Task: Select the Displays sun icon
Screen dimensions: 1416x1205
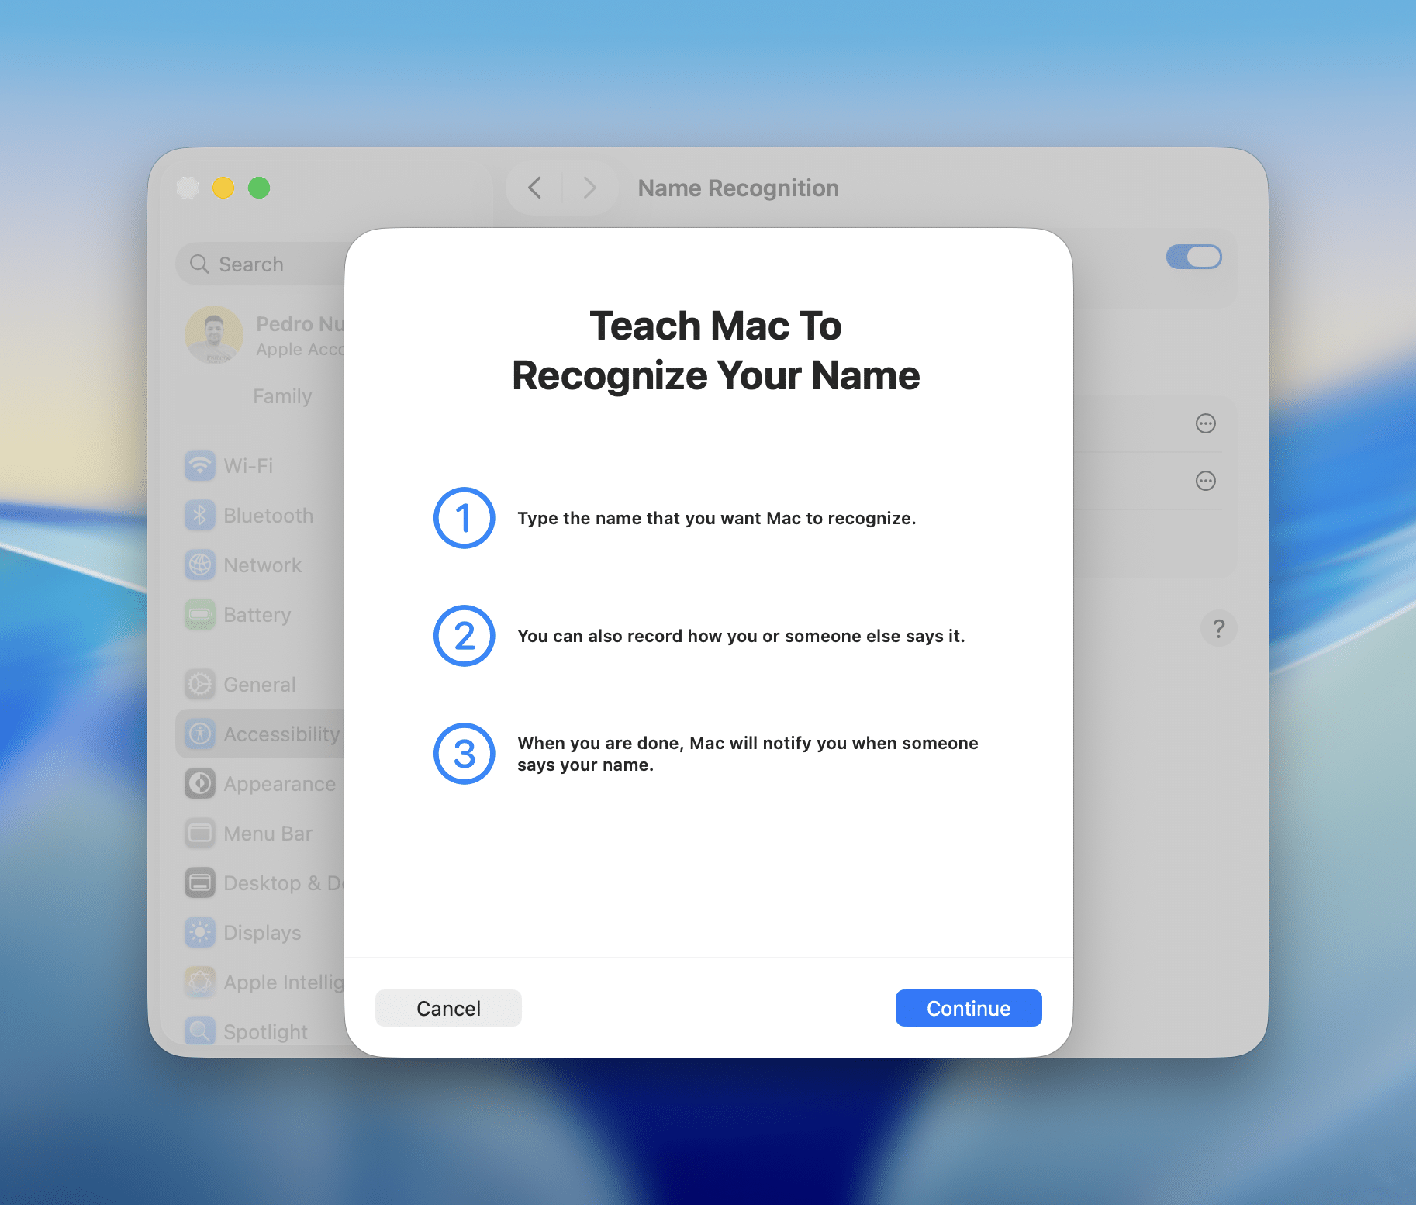Action: point(200,933)
